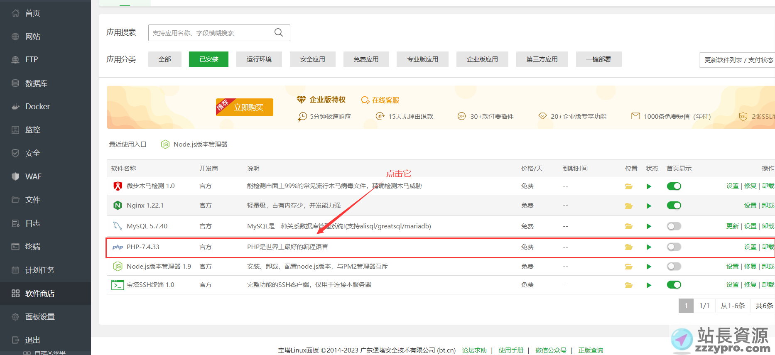Viewport: 775px width, 355px height.
Task: Open recent entry Node.js版本管理器 link
Action: pos(194,144)
